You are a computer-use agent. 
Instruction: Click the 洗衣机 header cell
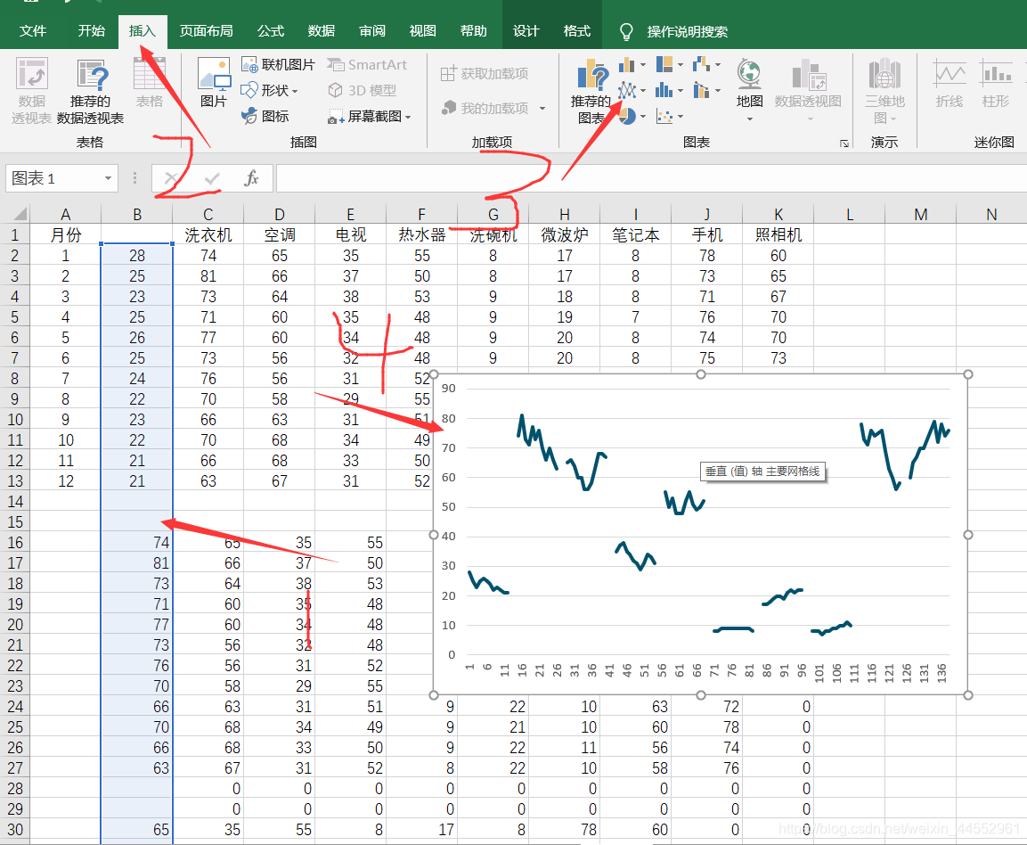[208, 234]
